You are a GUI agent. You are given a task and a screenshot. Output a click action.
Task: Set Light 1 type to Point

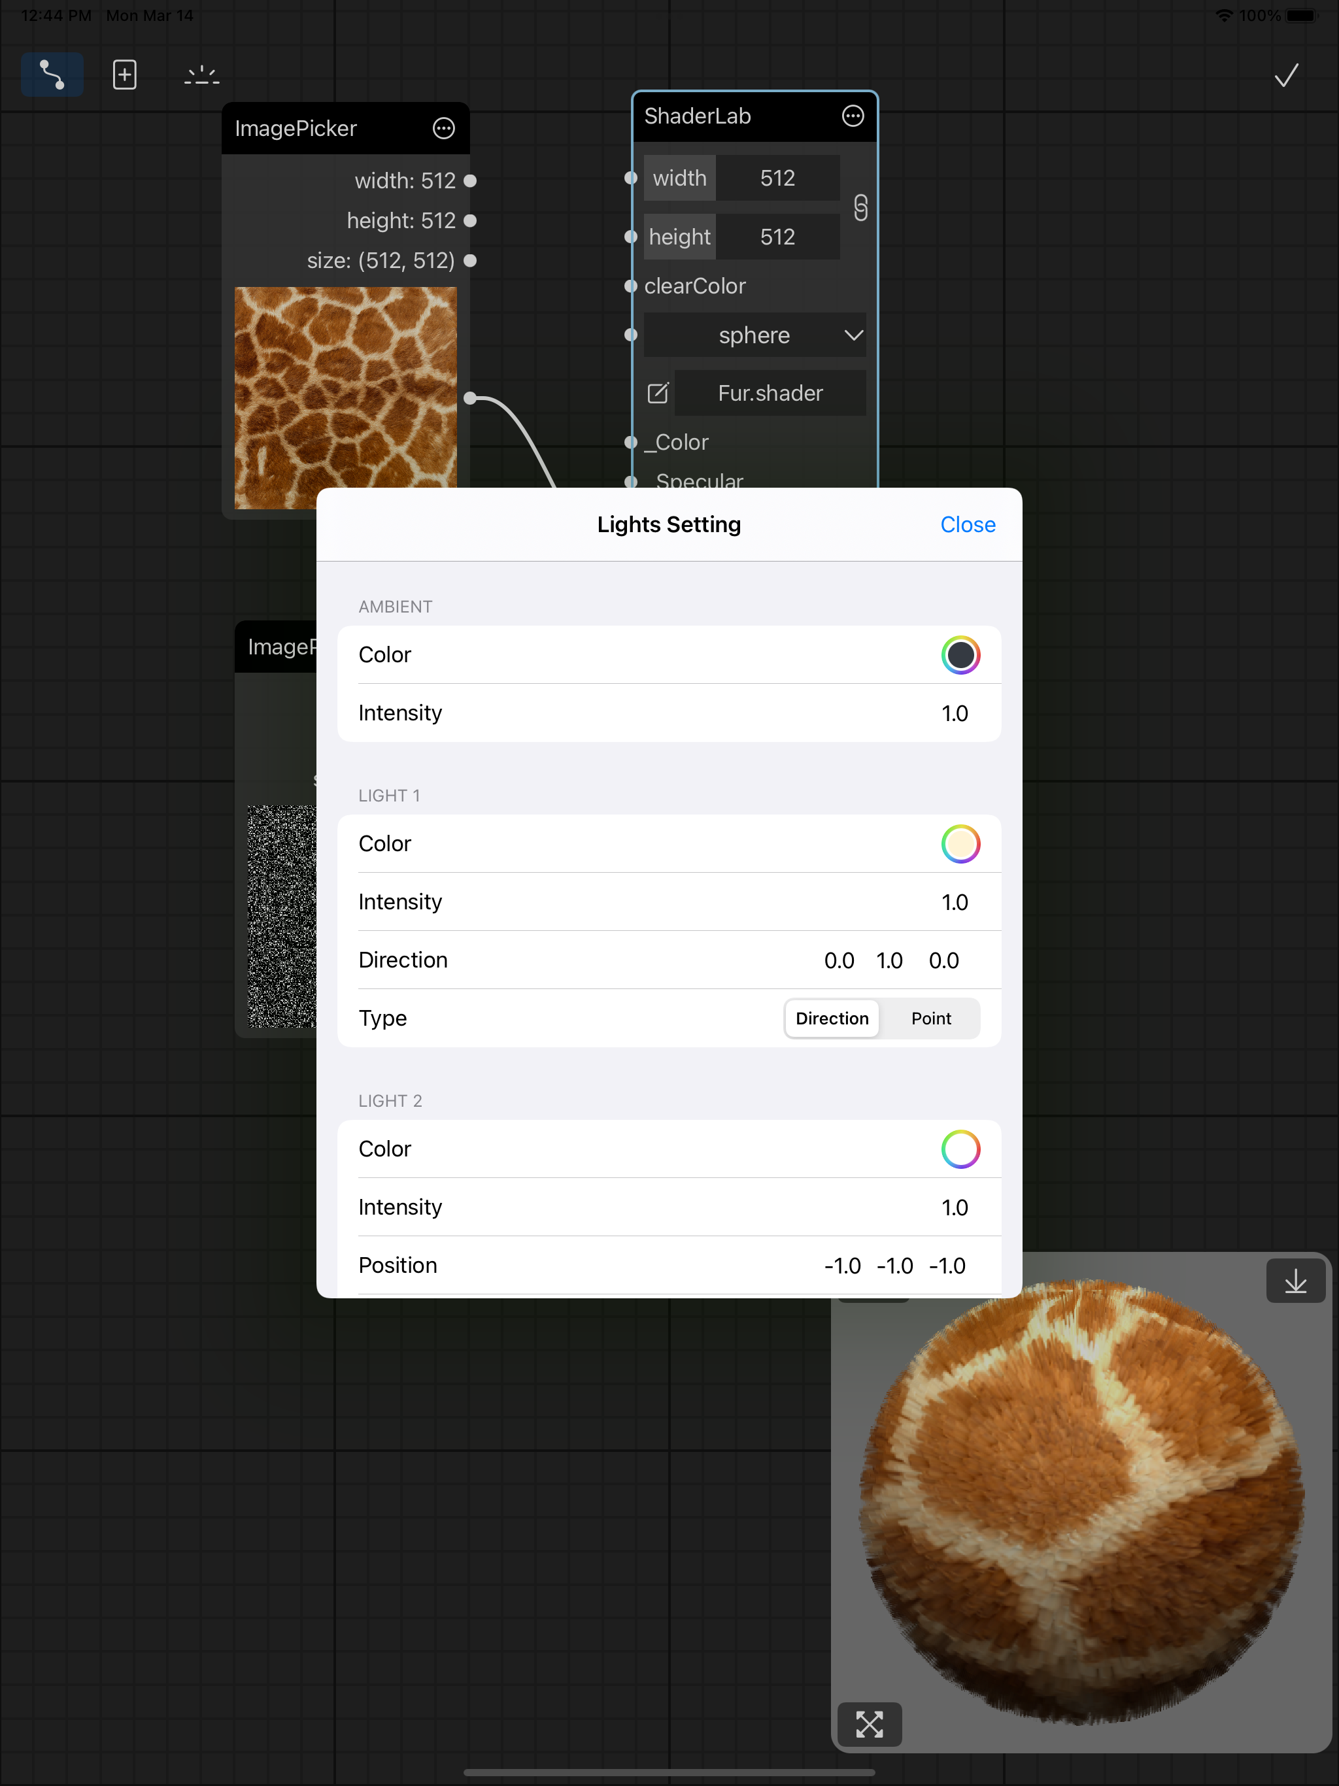coord(930,1018)
